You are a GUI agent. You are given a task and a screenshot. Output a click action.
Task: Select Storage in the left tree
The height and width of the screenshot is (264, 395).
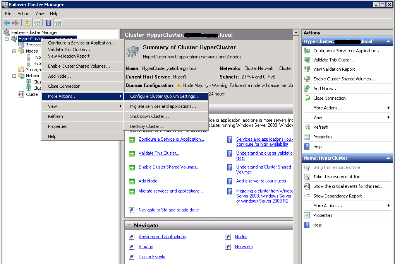click(x=33, y=70)
